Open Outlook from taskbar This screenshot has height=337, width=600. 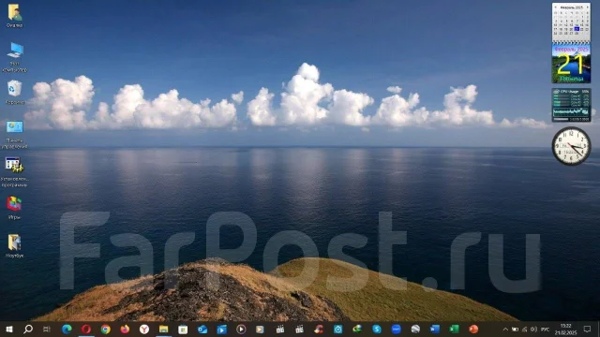click(x=202, y=329)
